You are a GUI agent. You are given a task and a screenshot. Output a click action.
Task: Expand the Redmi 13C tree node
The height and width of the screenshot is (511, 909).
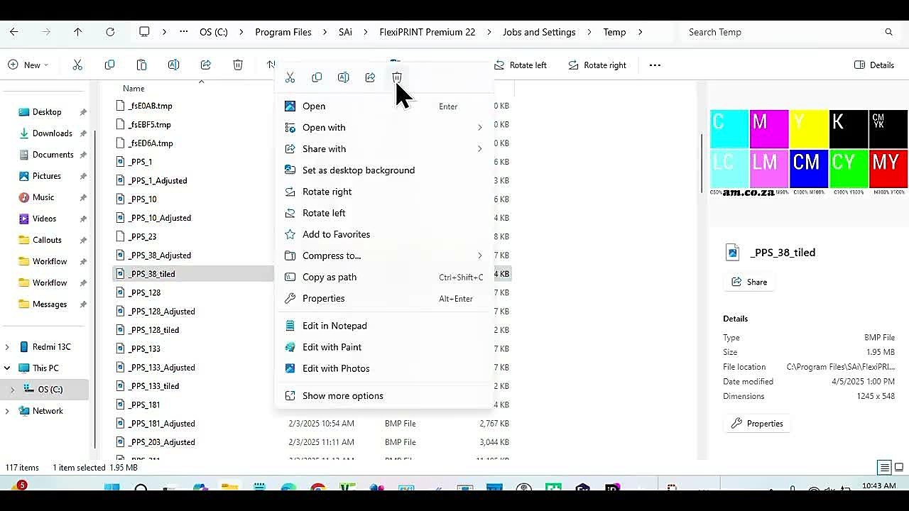point(7,347)
